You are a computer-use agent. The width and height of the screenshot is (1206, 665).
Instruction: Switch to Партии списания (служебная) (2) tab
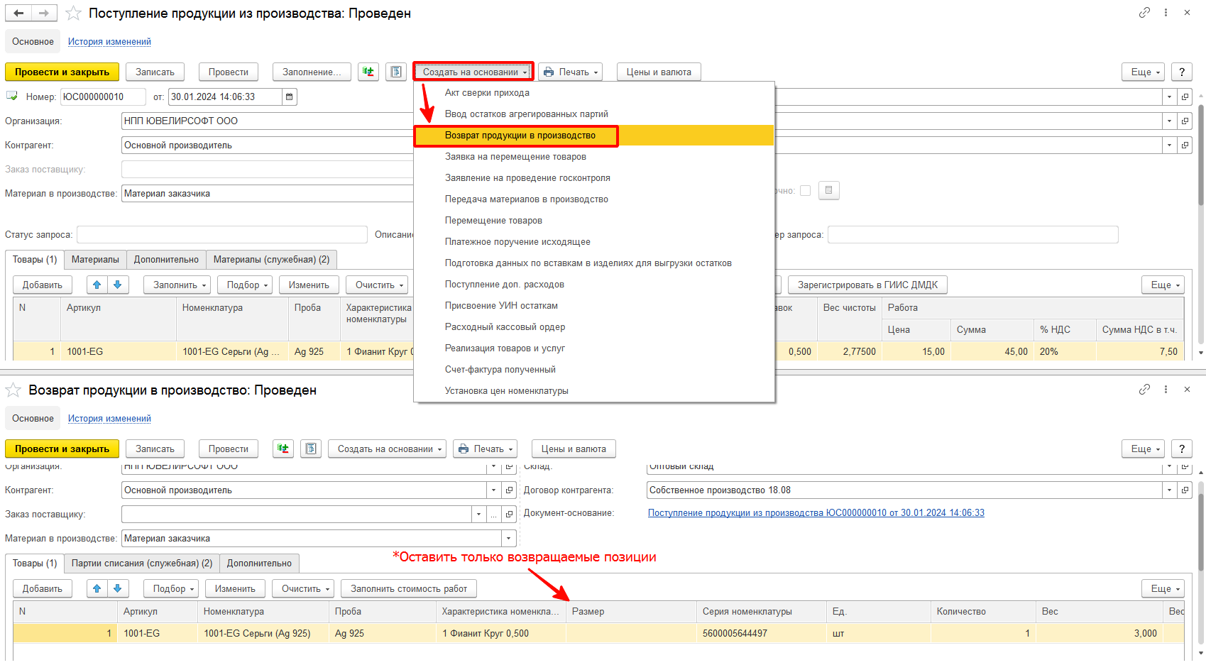point(142,564)
